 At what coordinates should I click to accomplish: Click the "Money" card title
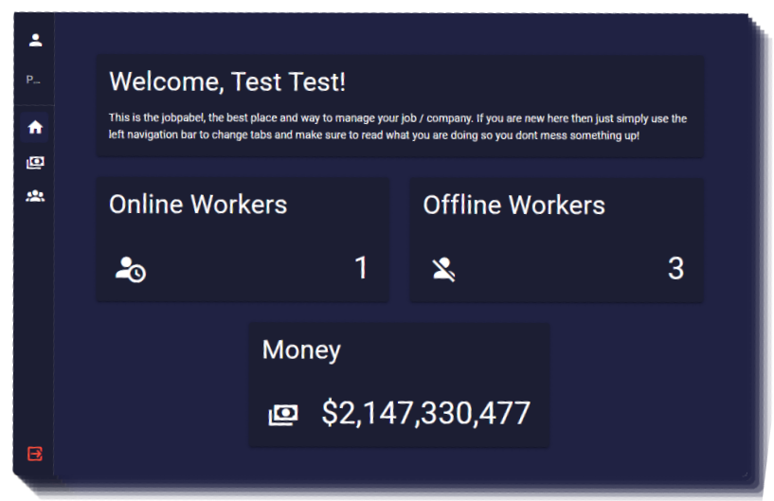pos(301,350)
